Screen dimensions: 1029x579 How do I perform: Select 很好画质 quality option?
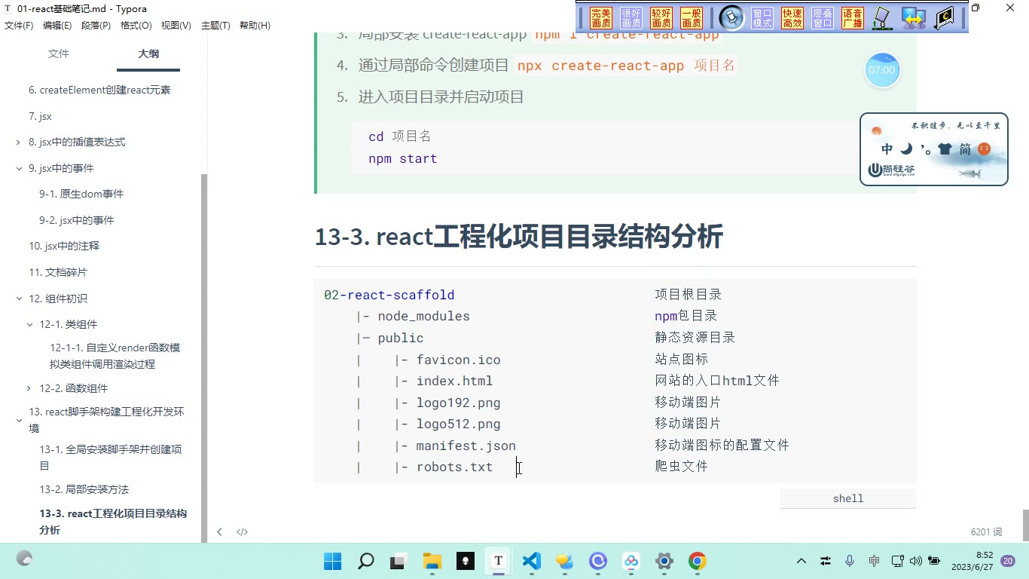(631, 18)
